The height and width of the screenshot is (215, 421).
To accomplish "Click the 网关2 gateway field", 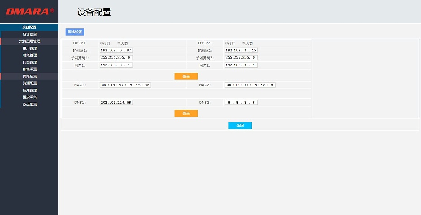I will 241,65.
